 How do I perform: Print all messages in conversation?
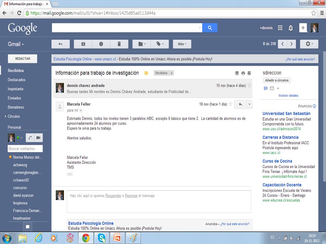point(243,73)
